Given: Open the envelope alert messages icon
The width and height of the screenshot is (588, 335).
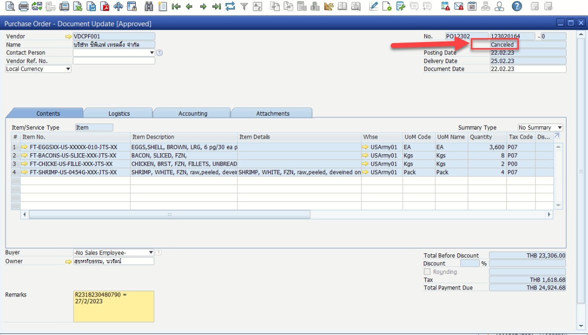Looking at the screenshot, I should pyautogui.click(x=459, y=7).
